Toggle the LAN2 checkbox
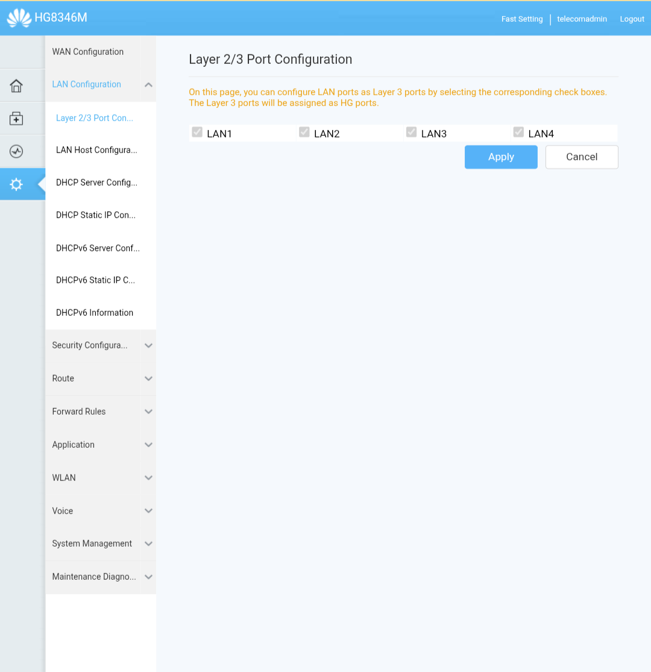Screen dimensions: 651x672 [x=304, y=132]
